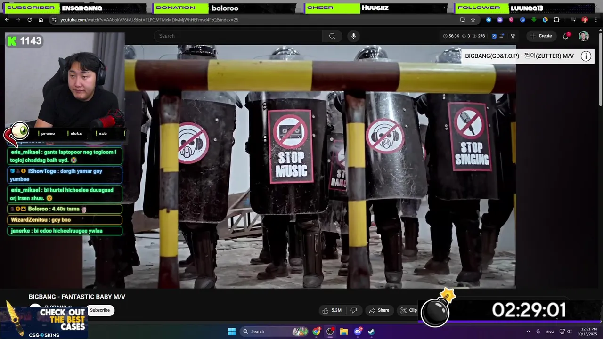This screenshot has height=339, width=603.
Task: Click the tray microphone icon
Action: pyautogui.click(x=538, y=331)
